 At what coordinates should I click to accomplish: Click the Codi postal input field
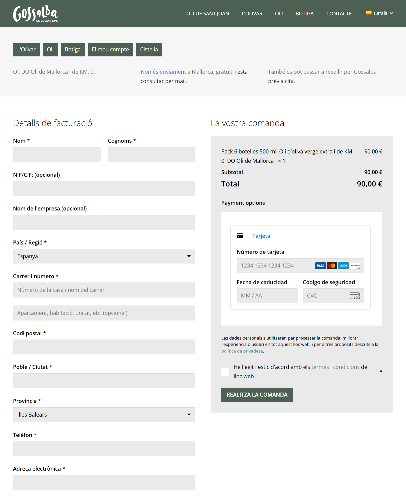point(104,347)
